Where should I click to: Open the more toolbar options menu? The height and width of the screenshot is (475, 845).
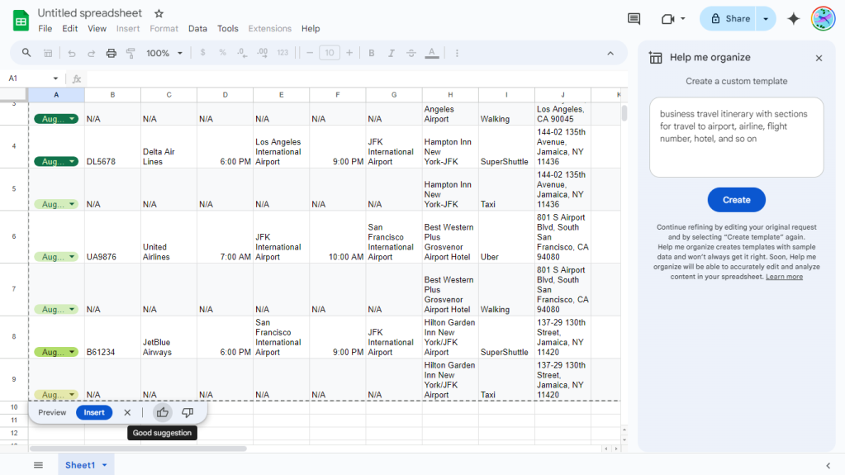pos(457,53)
